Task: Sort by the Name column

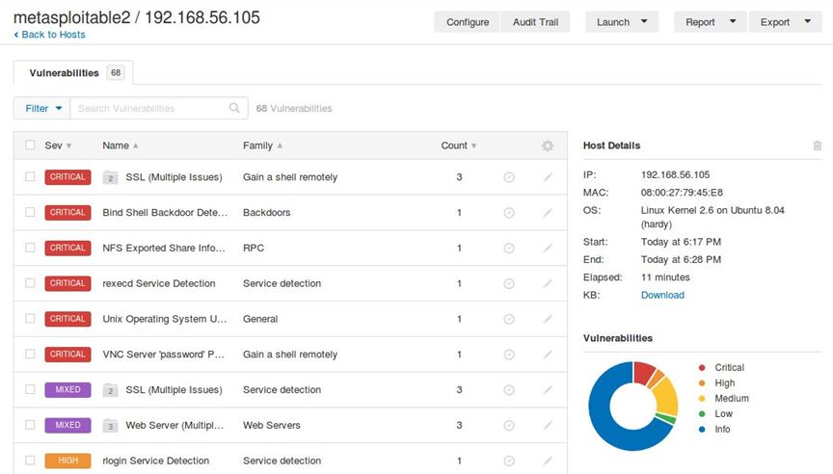Action: tap(121, 145)
